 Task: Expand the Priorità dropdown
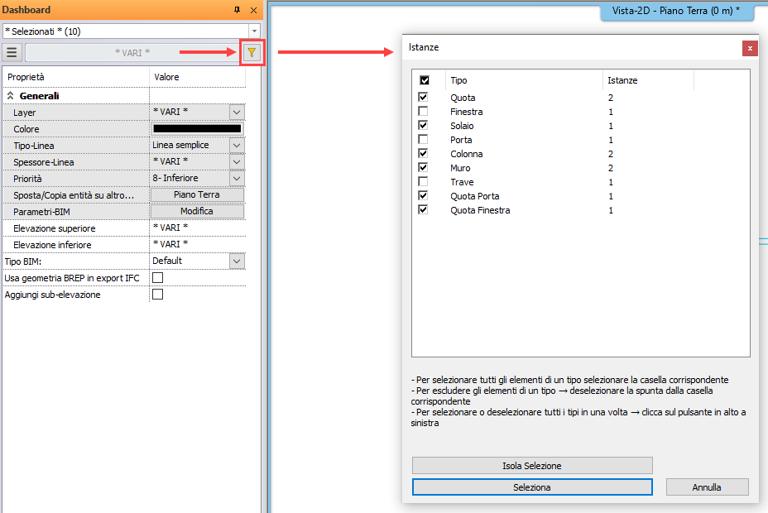(x=237, y=179)
